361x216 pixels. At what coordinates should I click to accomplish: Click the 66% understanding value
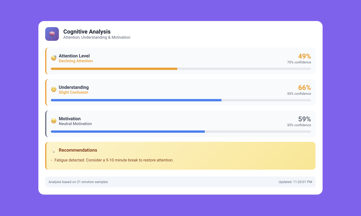point(304,88)
